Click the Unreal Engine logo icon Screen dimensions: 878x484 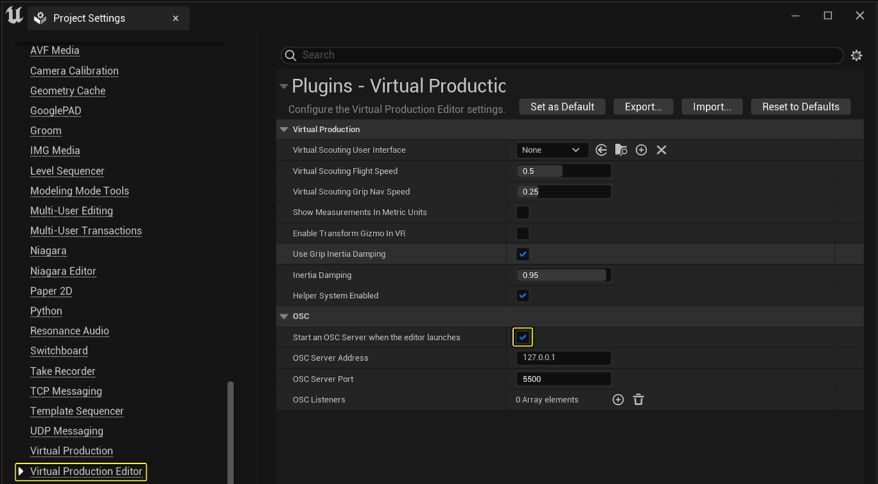coord(14,16)
